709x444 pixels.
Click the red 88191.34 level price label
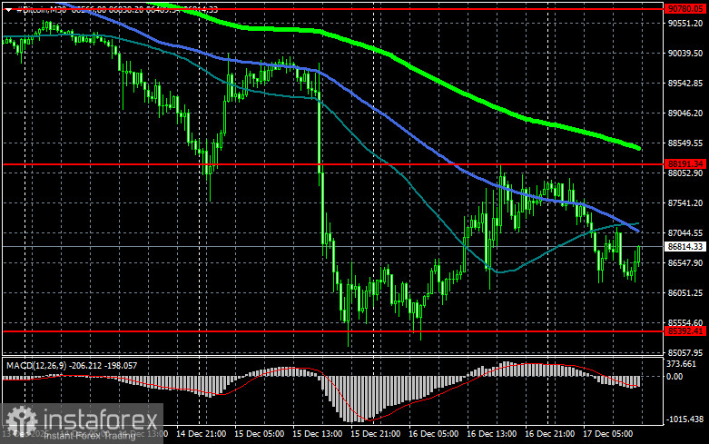point(685,164)
